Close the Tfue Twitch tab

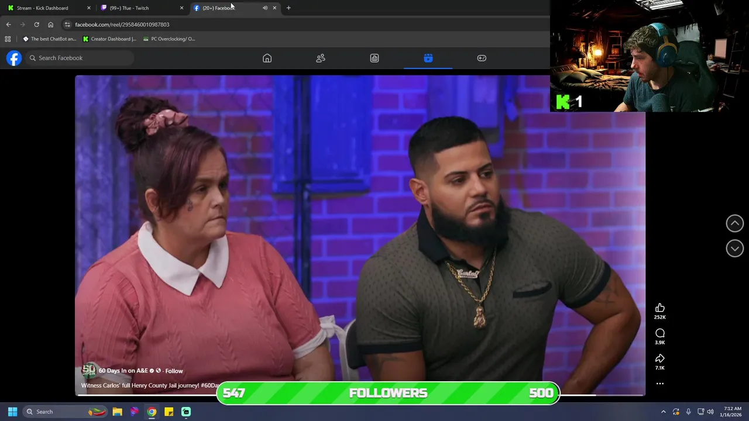[x=181, y=8]
